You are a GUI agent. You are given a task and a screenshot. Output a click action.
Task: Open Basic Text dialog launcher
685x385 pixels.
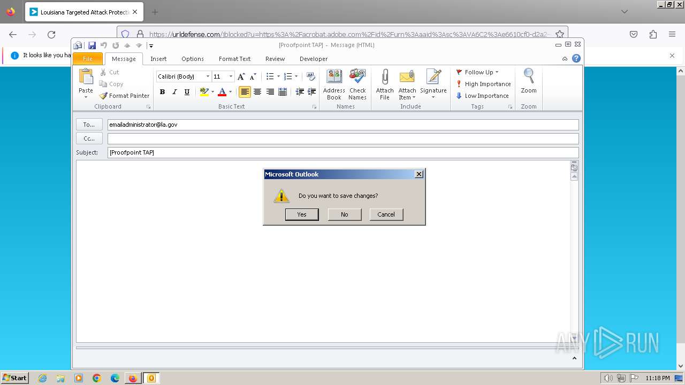click(x=315, y=107)
